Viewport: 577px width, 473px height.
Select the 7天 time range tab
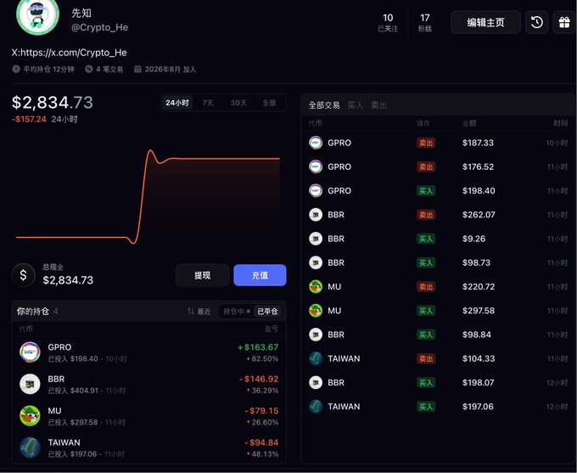click(x=208, y=103)
